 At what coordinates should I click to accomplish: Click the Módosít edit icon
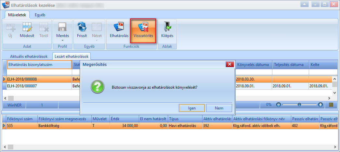[x=27, y=27]
